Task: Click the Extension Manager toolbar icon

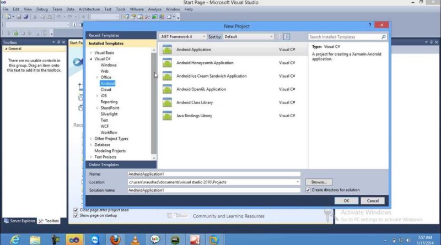Action: click(162, 17)
